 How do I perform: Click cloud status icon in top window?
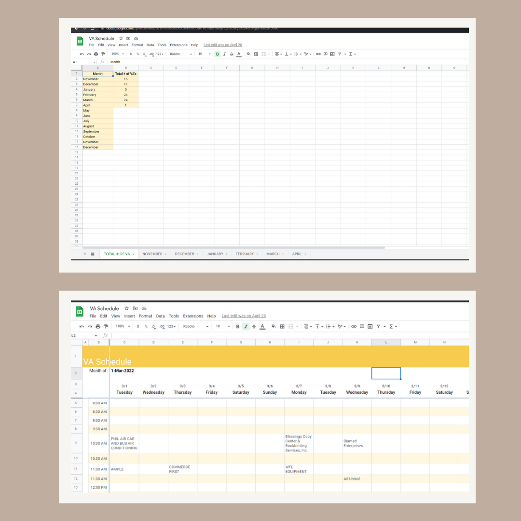(136, 39)
